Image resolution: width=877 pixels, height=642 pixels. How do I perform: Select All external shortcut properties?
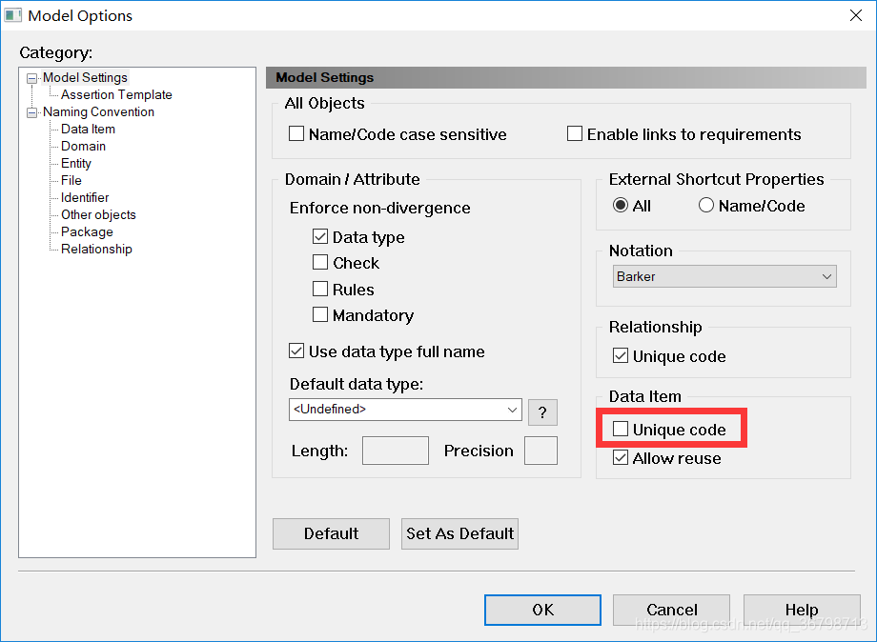621,206
